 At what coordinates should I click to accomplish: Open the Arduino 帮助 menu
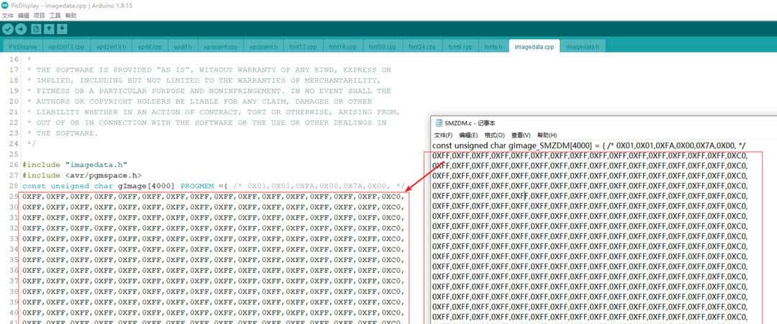pyautogui.click(x=71, y=15)
